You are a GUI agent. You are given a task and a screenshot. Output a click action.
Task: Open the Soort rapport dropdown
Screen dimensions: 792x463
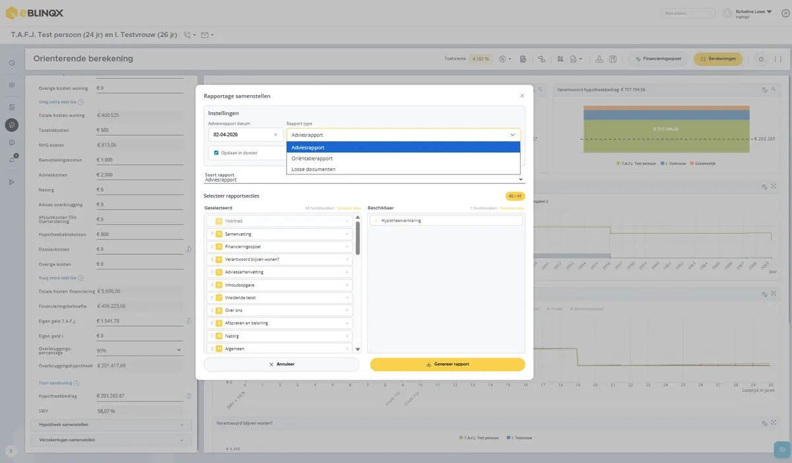(x=364, y=178)
